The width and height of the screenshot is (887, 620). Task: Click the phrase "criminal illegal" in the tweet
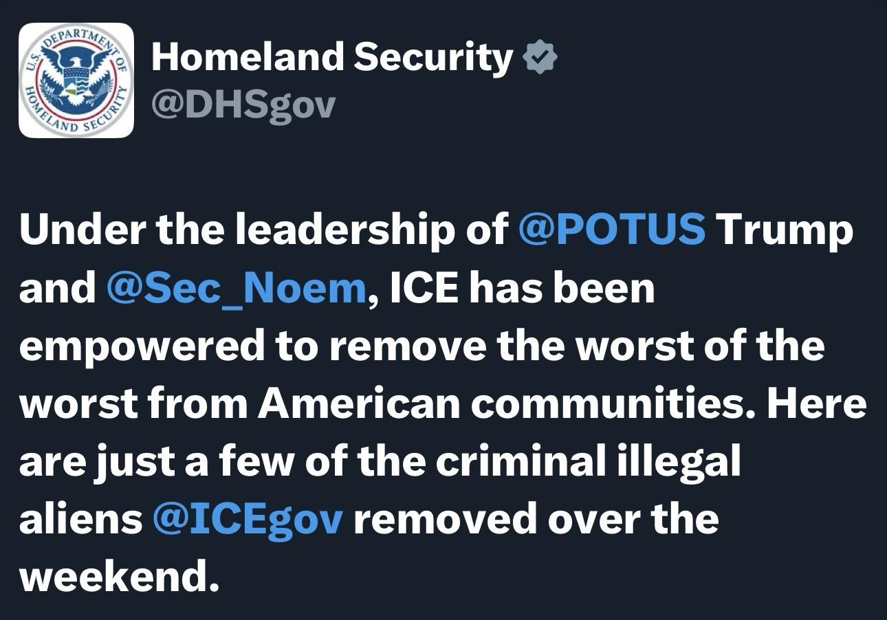click(x=589, y=462)
